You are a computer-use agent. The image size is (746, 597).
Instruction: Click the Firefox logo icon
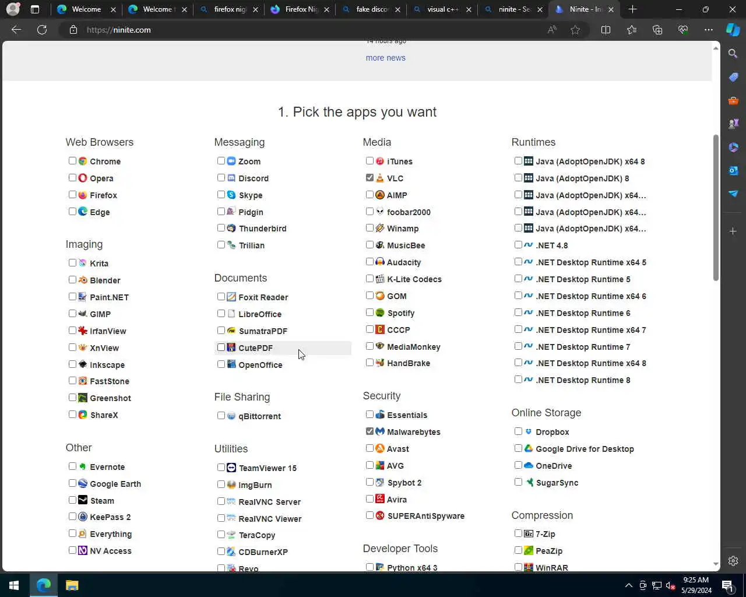coord(83,195)
